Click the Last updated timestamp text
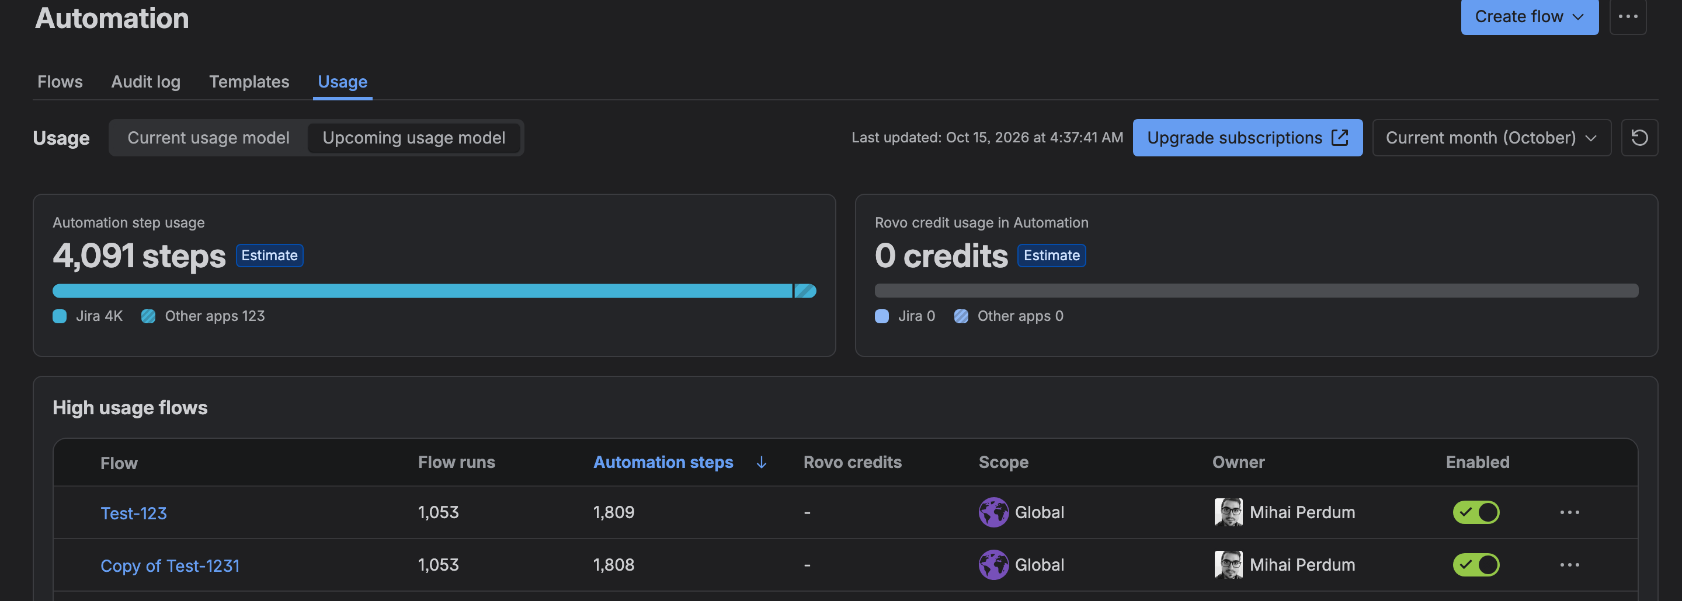Screen dimensions: 1682x601 click(986, 138)
